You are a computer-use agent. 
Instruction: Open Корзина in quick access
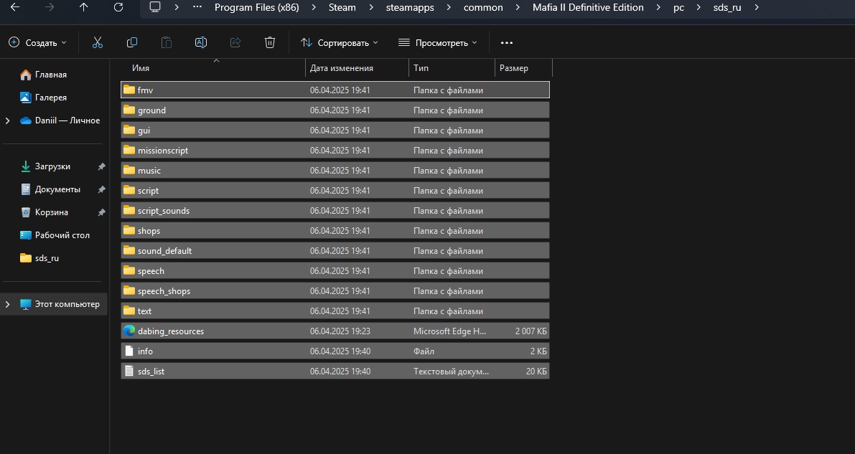click(51, 212)
